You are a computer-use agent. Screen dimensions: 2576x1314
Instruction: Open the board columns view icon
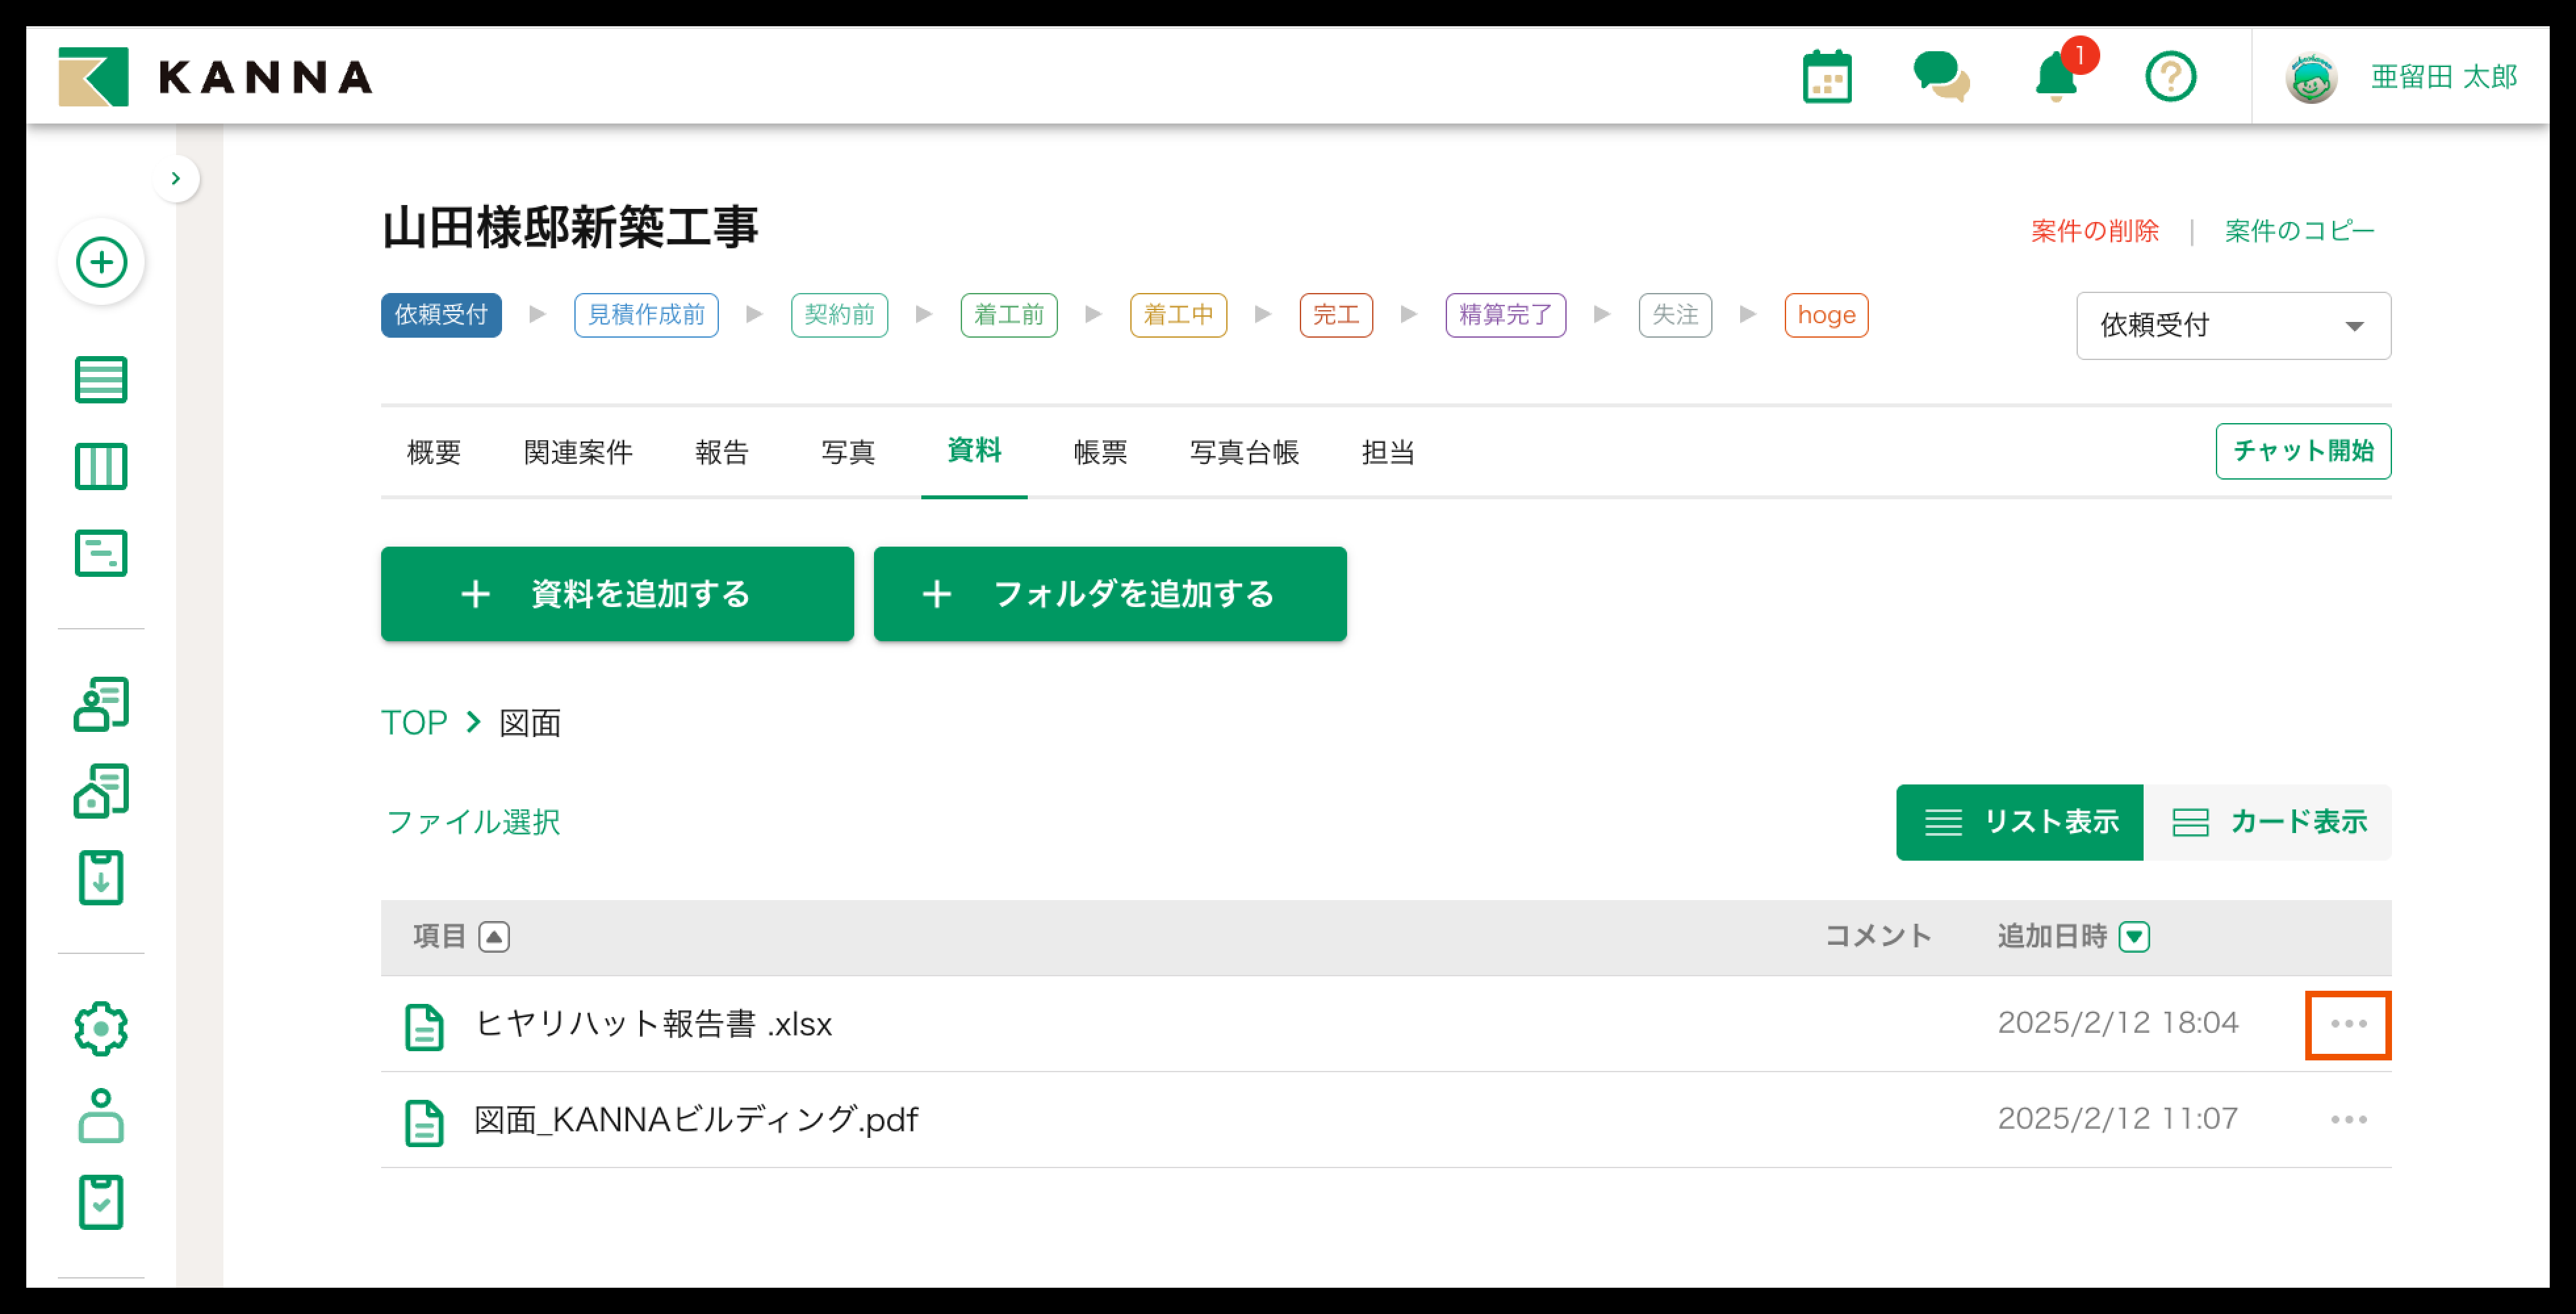point(101,466)
